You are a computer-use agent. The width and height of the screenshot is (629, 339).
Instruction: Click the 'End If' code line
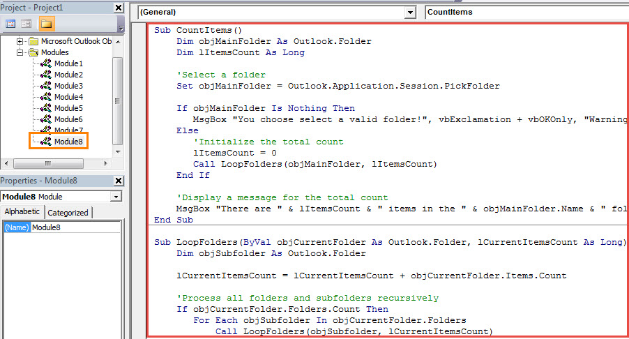(x=193, y=175)
